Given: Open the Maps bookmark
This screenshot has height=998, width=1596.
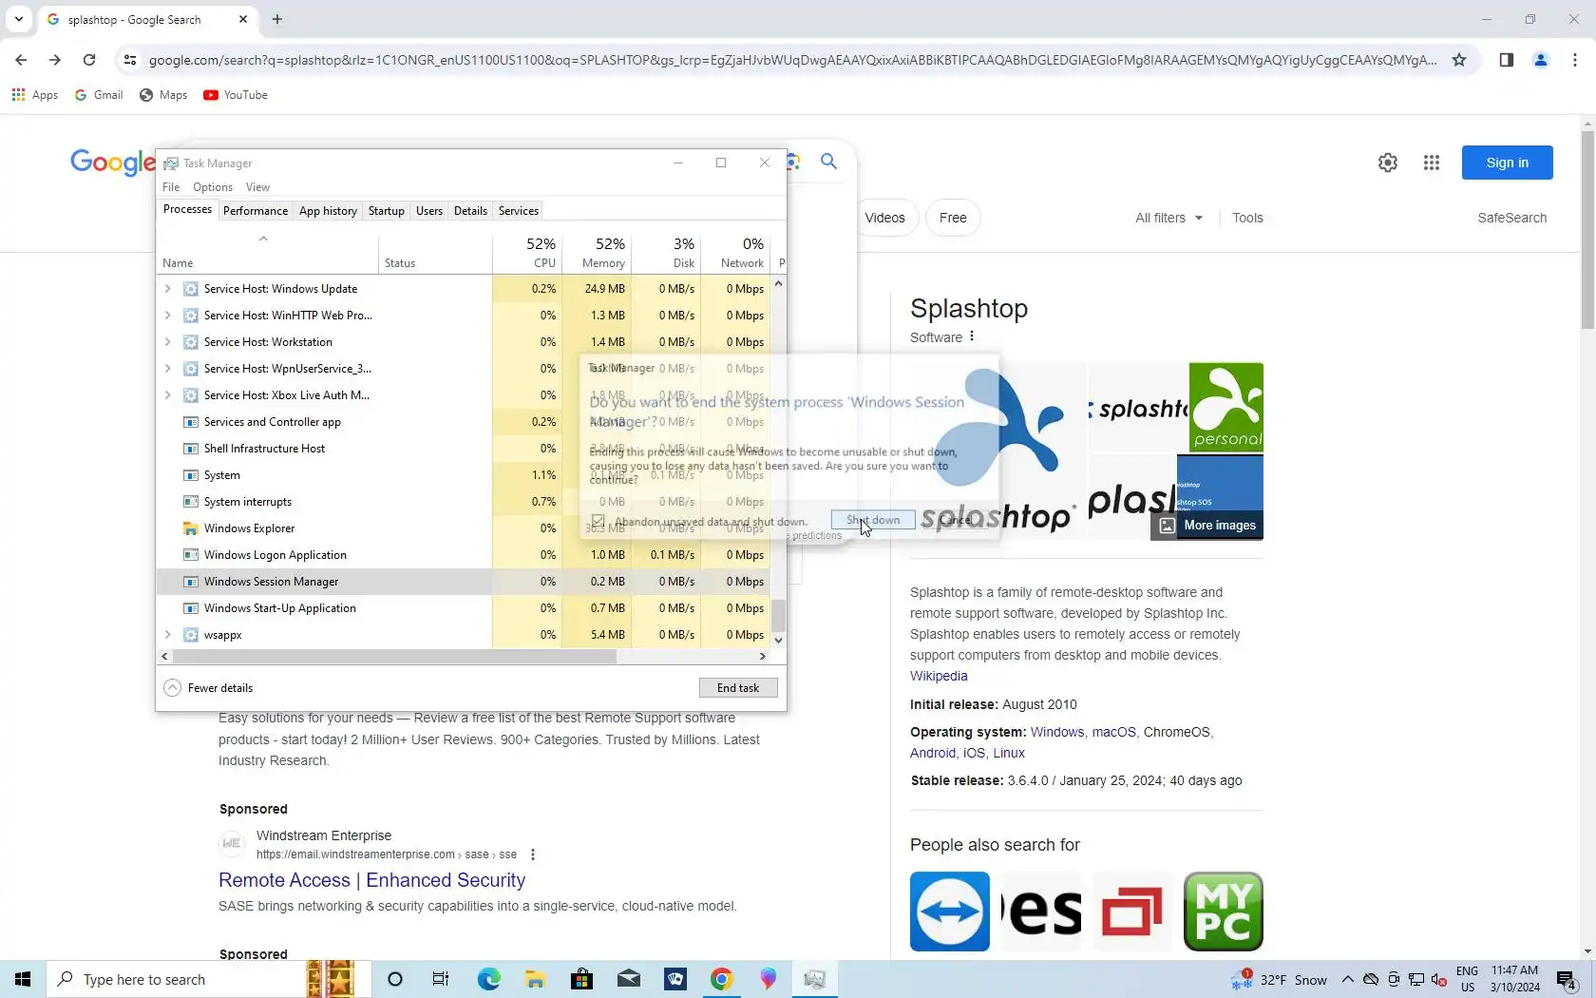Looking at the screenshot, I should (x=163, y=95).
